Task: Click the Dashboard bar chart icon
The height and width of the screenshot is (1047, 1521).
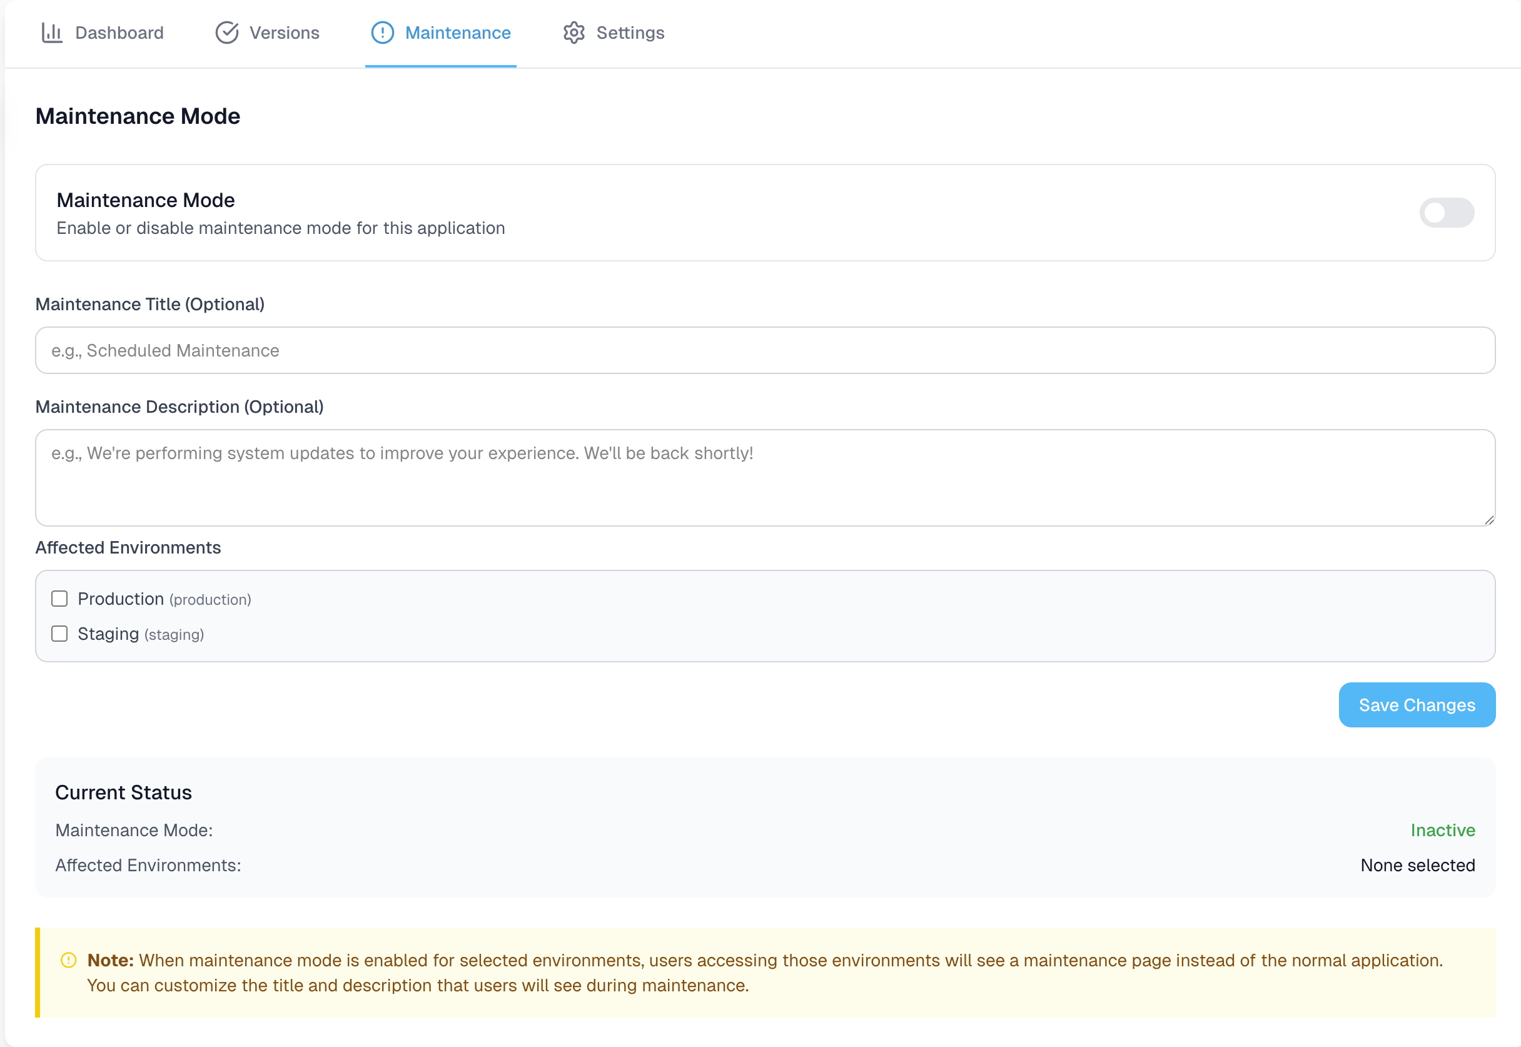Action: (x=52, y=33)
